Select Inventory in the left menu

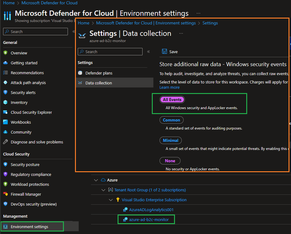[x=19, y=102]
